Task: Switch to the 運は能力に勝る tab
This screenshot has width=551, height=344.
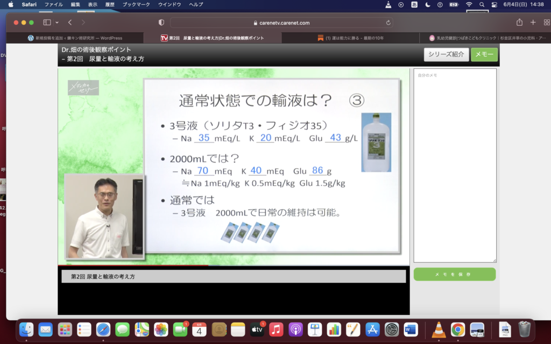Action: tap(349, 38)
